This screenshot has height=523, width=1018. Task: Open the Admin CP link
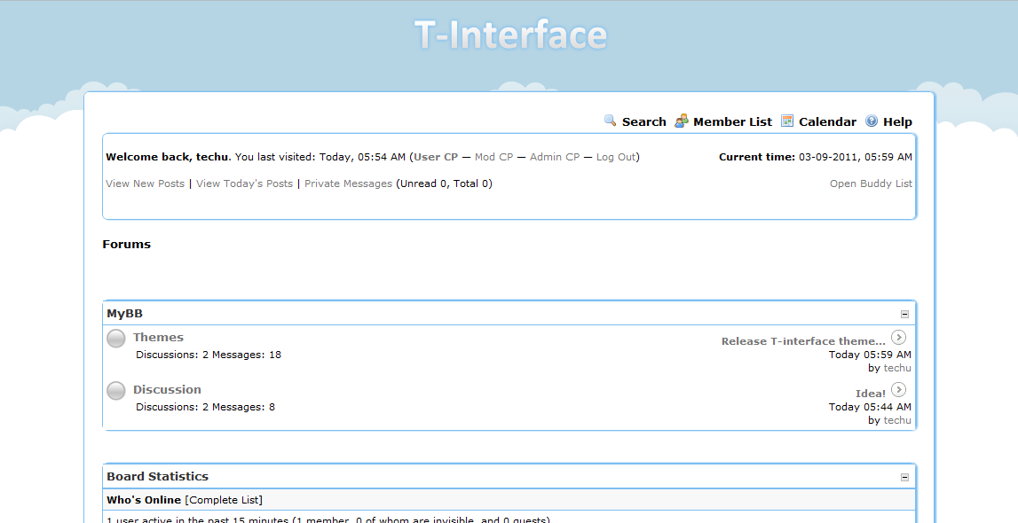[x=554, y=157]
